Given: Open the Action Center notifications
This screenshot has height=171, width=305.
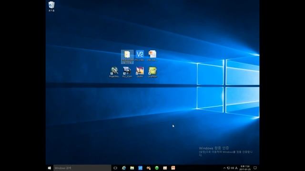Looking at the screenshot, I should click(x=255, y=168).
